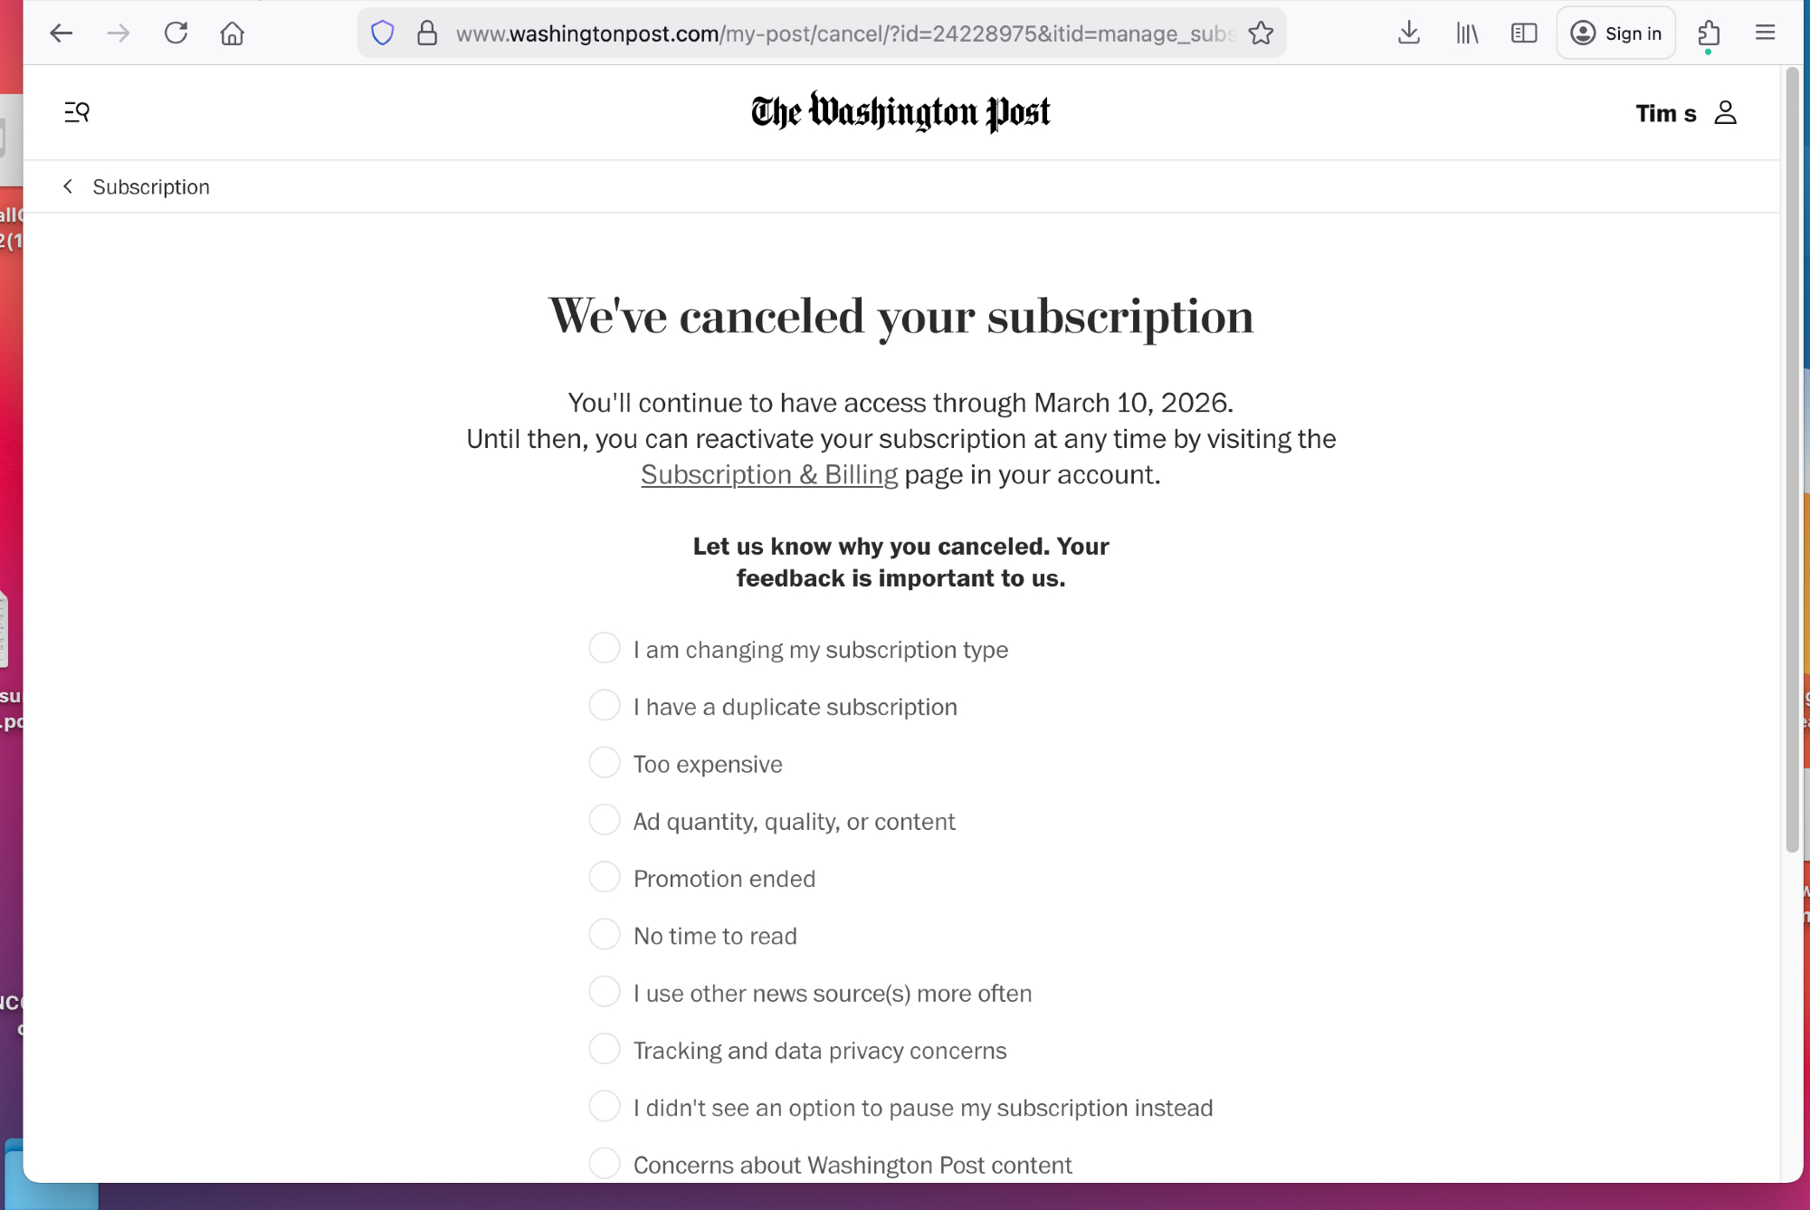Reload the current page
The width and height of the screenshot is (1810, 1210).
pos(176,33)
